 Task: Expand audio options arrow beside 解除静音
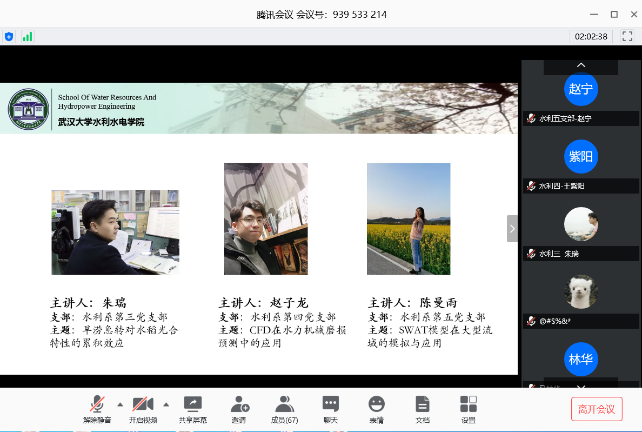(120, 404)
